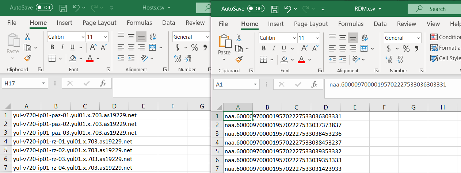Toggle Bold formatting in Hosts.csv window

52,47
